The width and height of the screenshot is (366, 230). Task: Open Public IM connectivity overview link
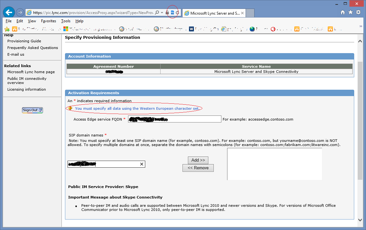click(27, 80)
